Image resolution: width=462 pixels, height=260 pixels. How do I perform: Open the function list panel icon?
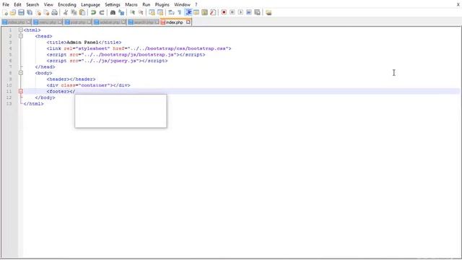tap(213, 12)
